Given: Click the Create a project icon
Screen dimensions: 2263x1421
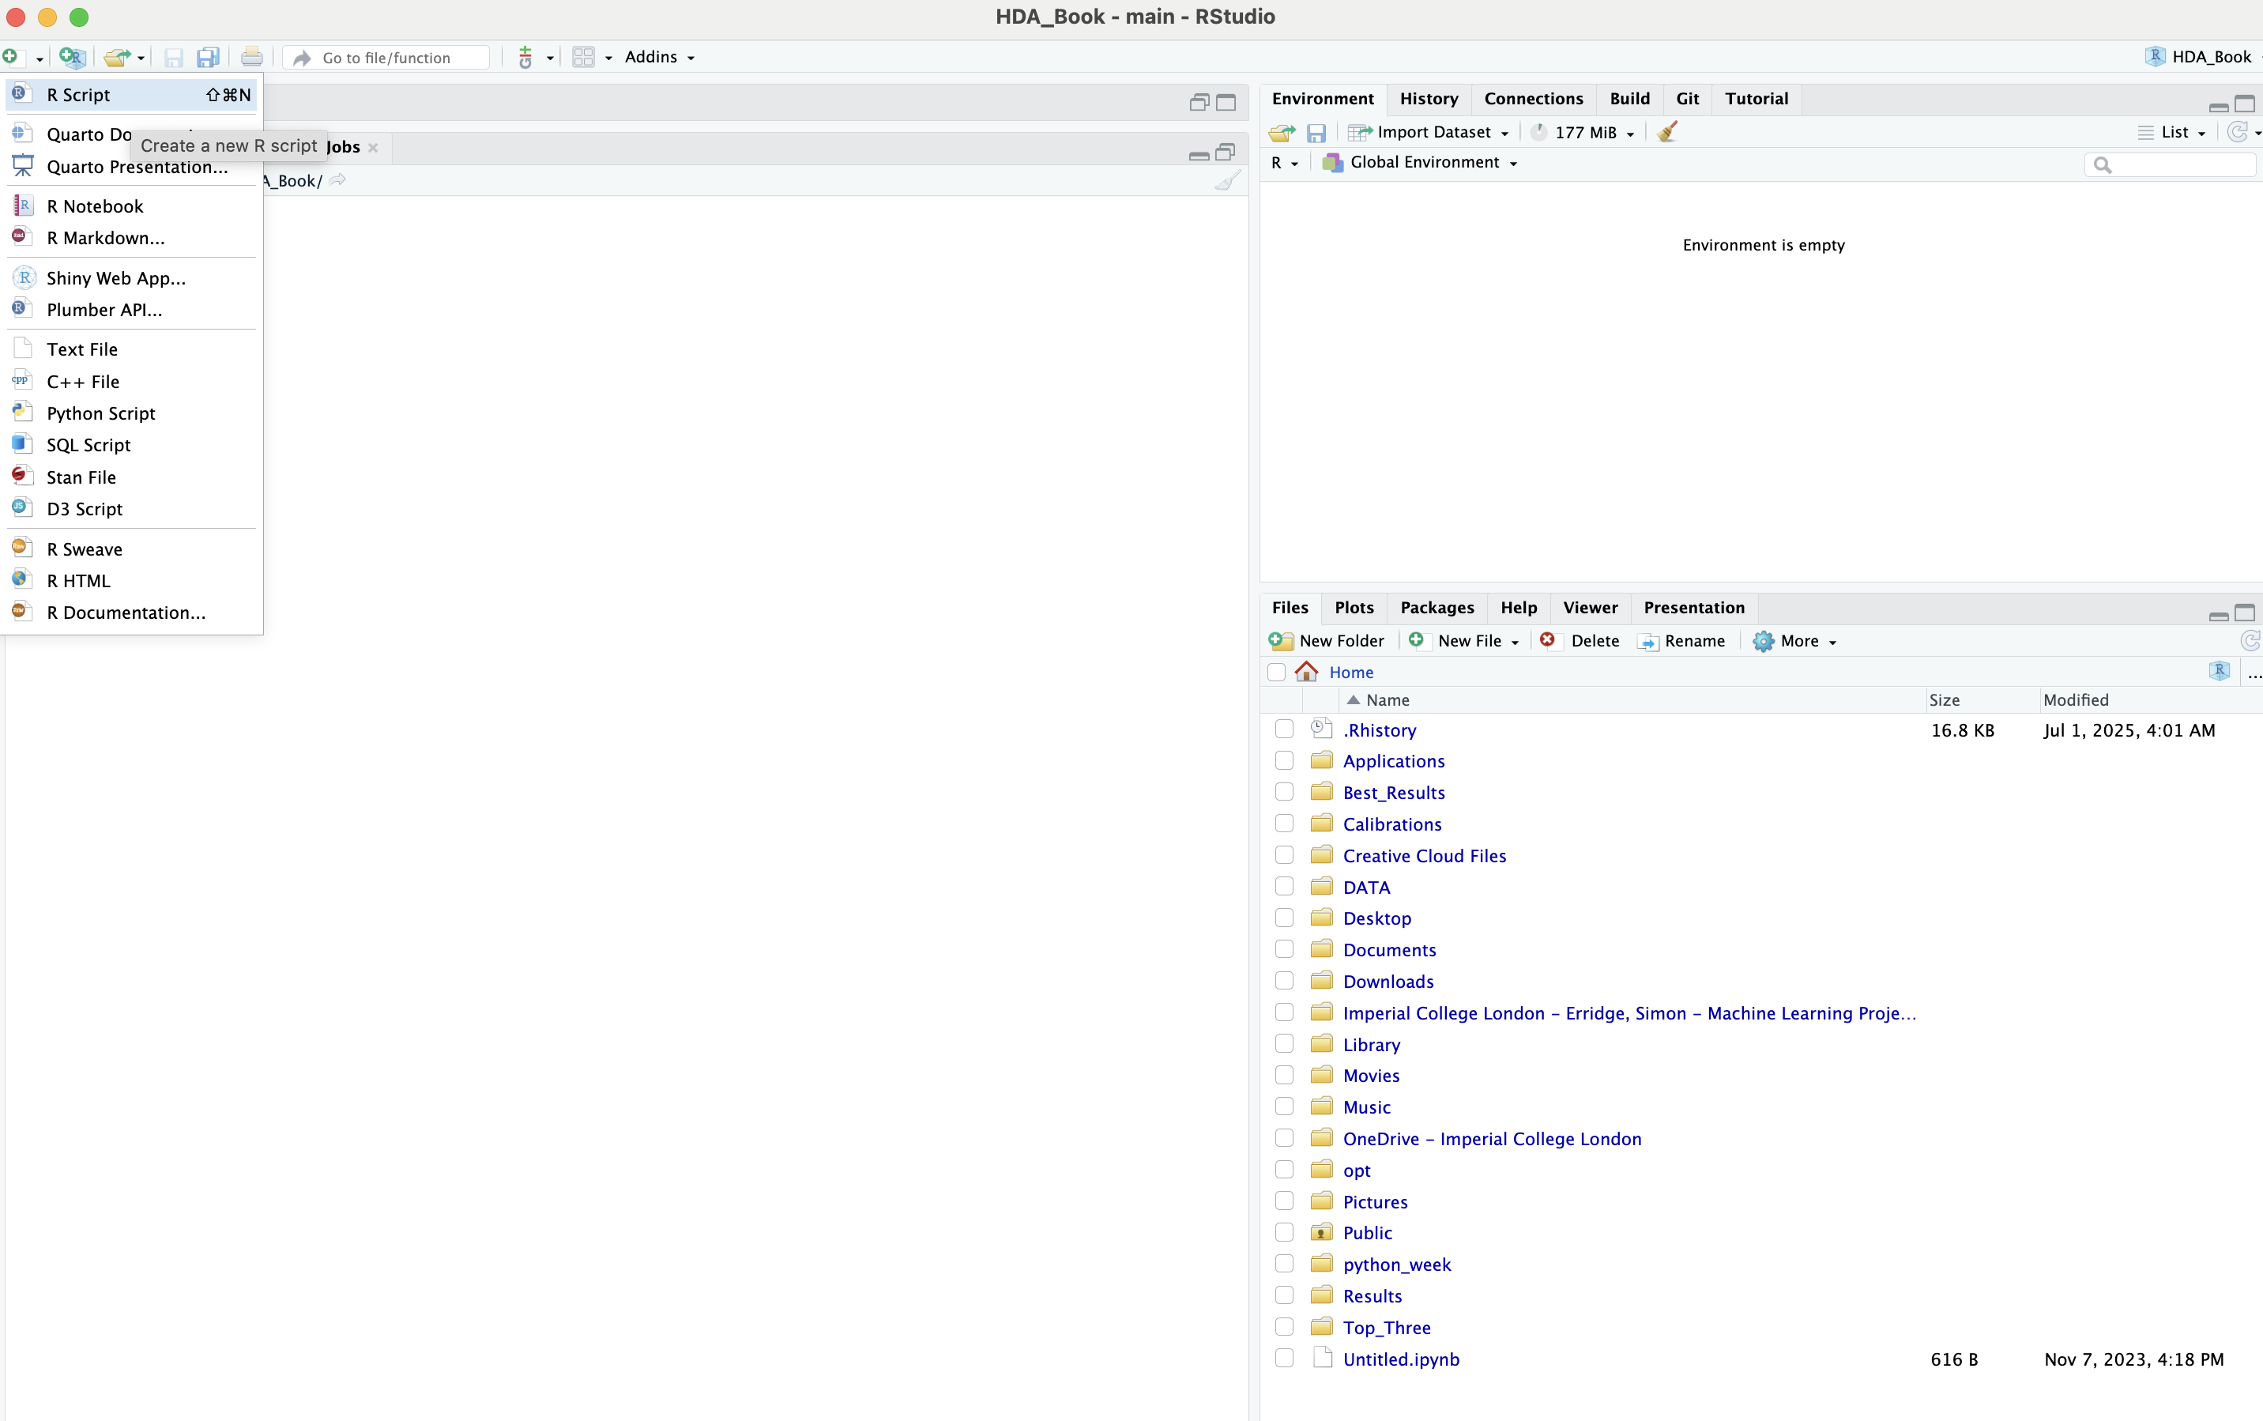Looking at the screenshot, I should (71, 58).
